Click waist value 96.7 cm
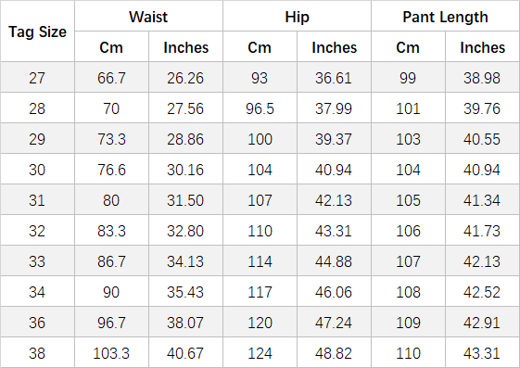520x368 pixels. tap(111, 323)
